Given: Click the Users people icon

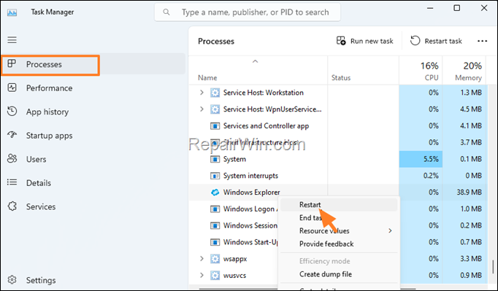Looking at the screenshot, I should click(12, 158).
